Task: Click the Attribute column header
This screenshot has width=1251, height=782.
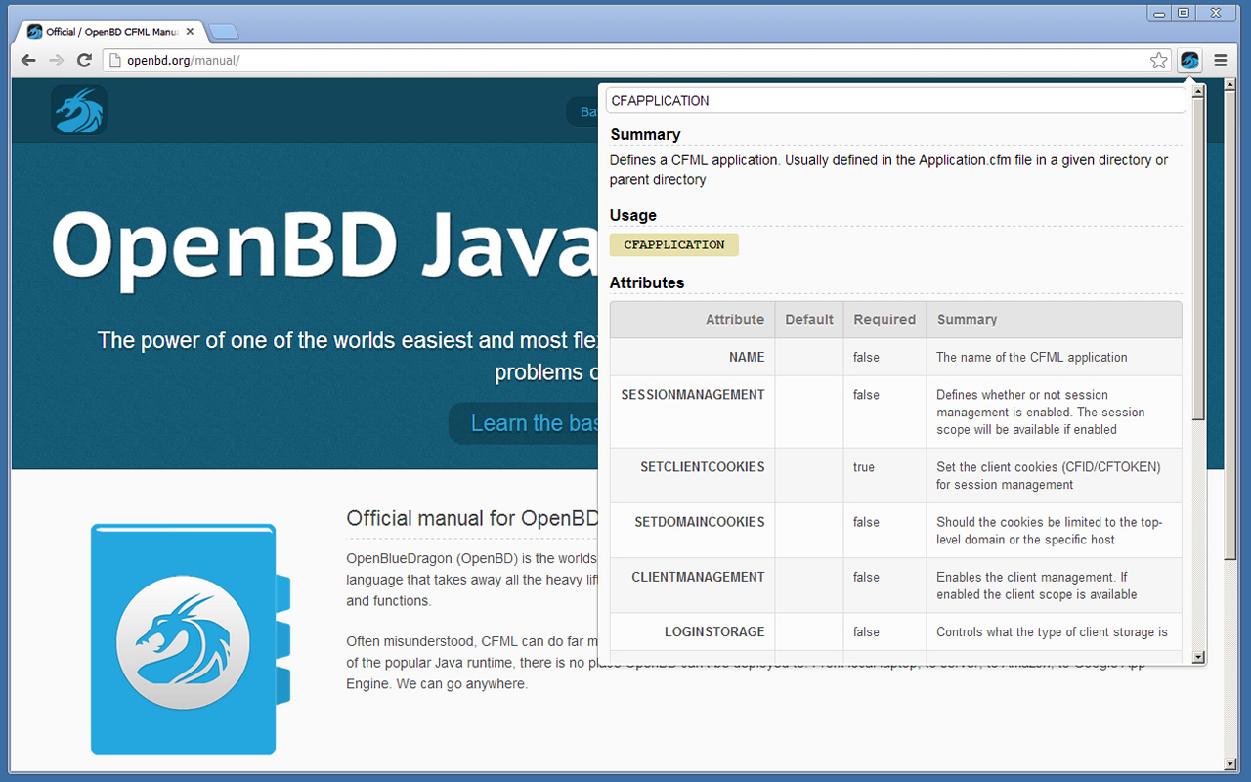Action: [734, 319]
